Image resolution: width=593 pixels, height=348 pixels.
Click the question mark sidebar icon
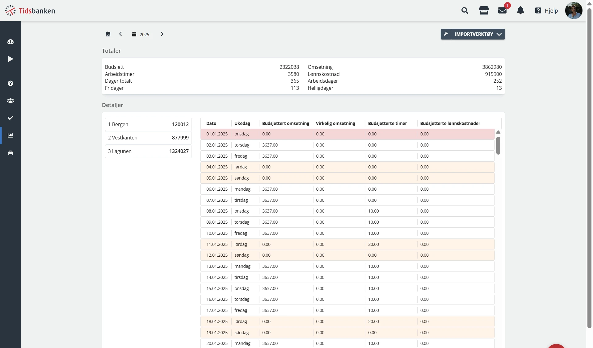tap(11, 83)
